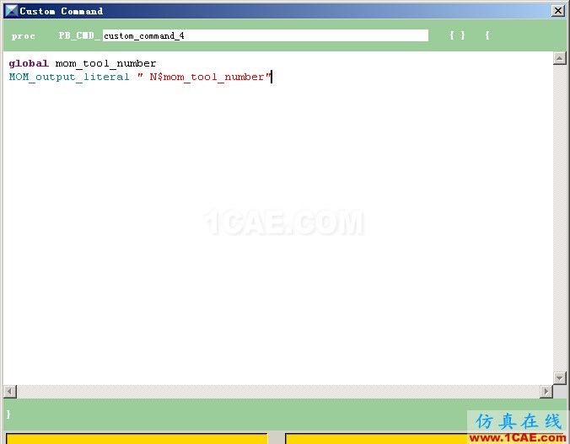Click the horizontal scrollbar left arrow
Image resolution: width=570 pixels, height=444 pixels.
[x=10, y=392]
